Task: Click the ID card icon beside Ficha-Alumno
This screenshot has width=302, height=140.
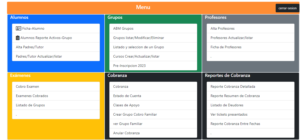Action: click(x=18, y=28)
